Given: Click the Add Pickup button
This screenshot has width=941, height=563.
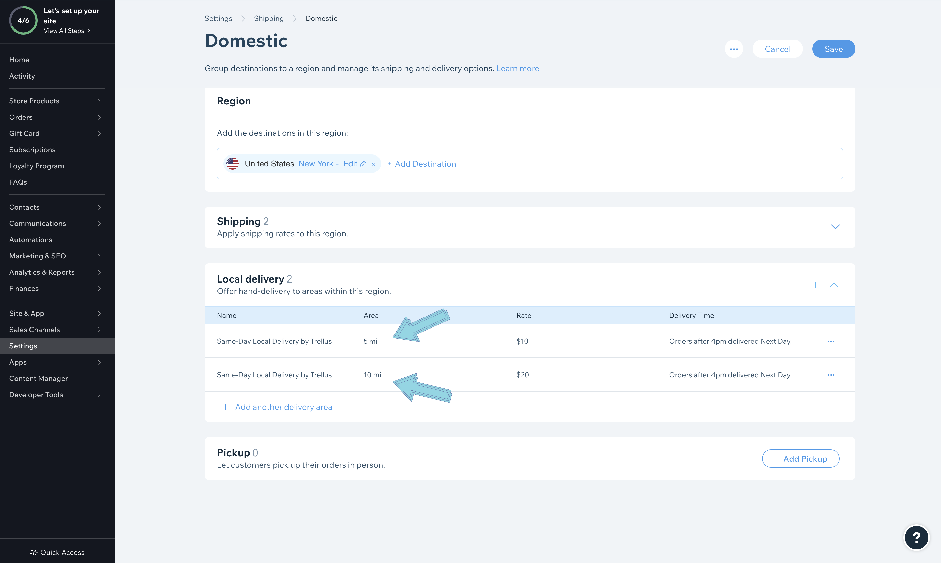Looking at the screenshot, I should tap(800, 459).
